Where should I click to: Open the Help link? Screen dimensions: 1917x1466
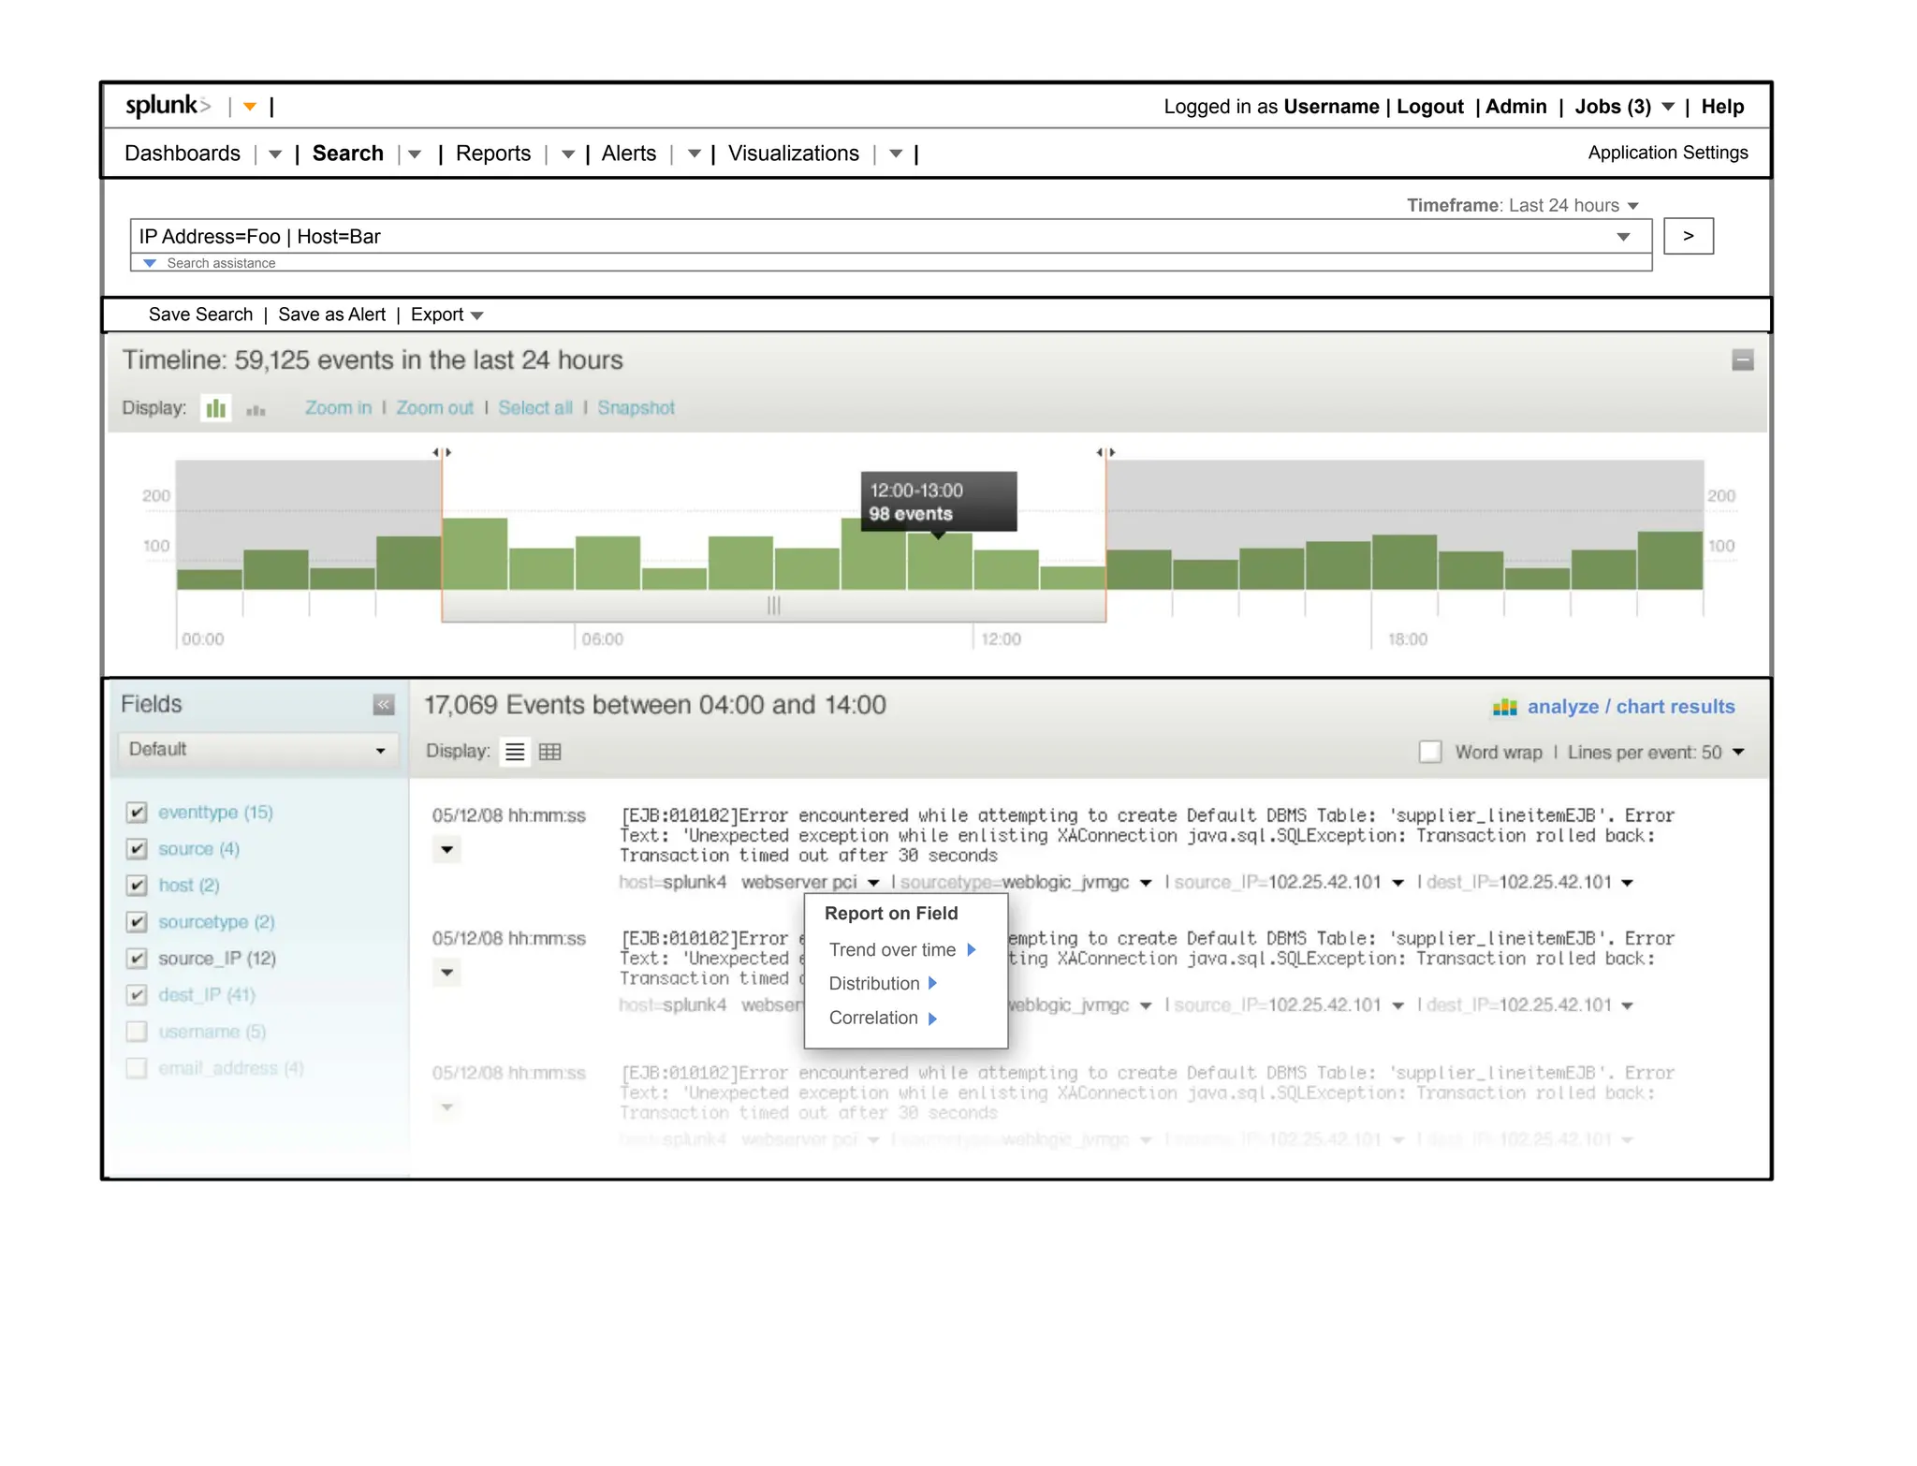(x=1722, y=107)
